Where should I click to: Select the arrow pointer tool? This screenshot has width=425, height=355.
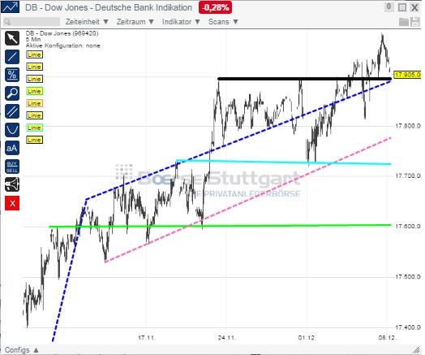(12, 38)
